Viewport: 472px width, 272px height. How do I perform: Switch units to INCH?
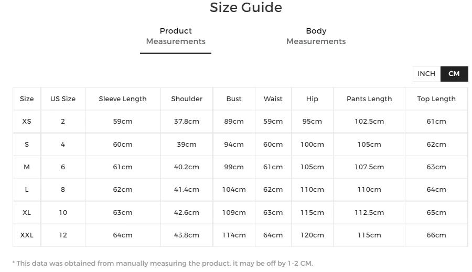pyautogui.click(x=426, y=74)
